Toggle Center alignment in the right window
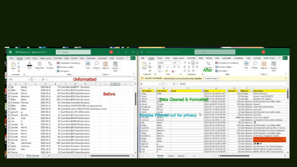The image size is (297, 167). (x=189, y=67)
